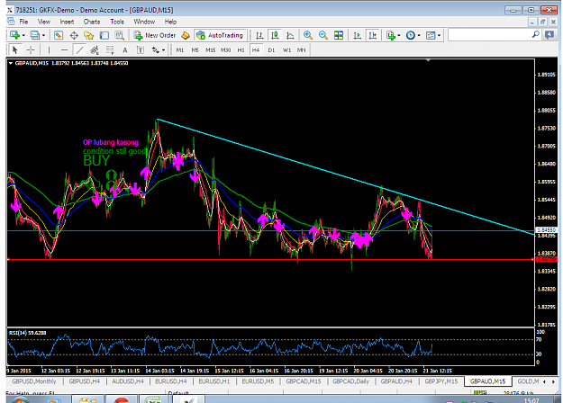Screen dimensions: 563x403
Task: Switch to the EURUSD,H1 chart tab
Action: pos(214,381)
